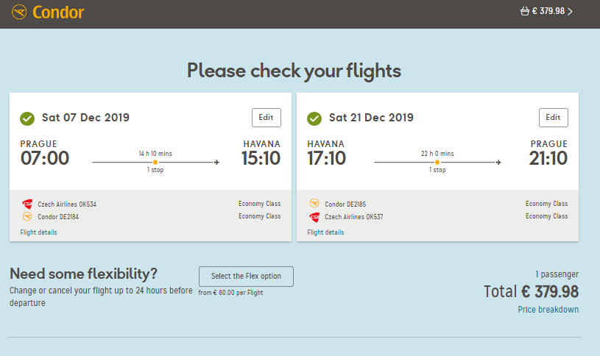The width and height of the screenshot is (600, 356).
Task: Edit the return Sat 21 Dec flight
Action: click(554, 118)
